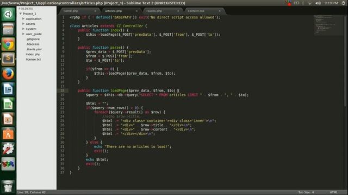Close the content.css tab

tap(220, 11)
